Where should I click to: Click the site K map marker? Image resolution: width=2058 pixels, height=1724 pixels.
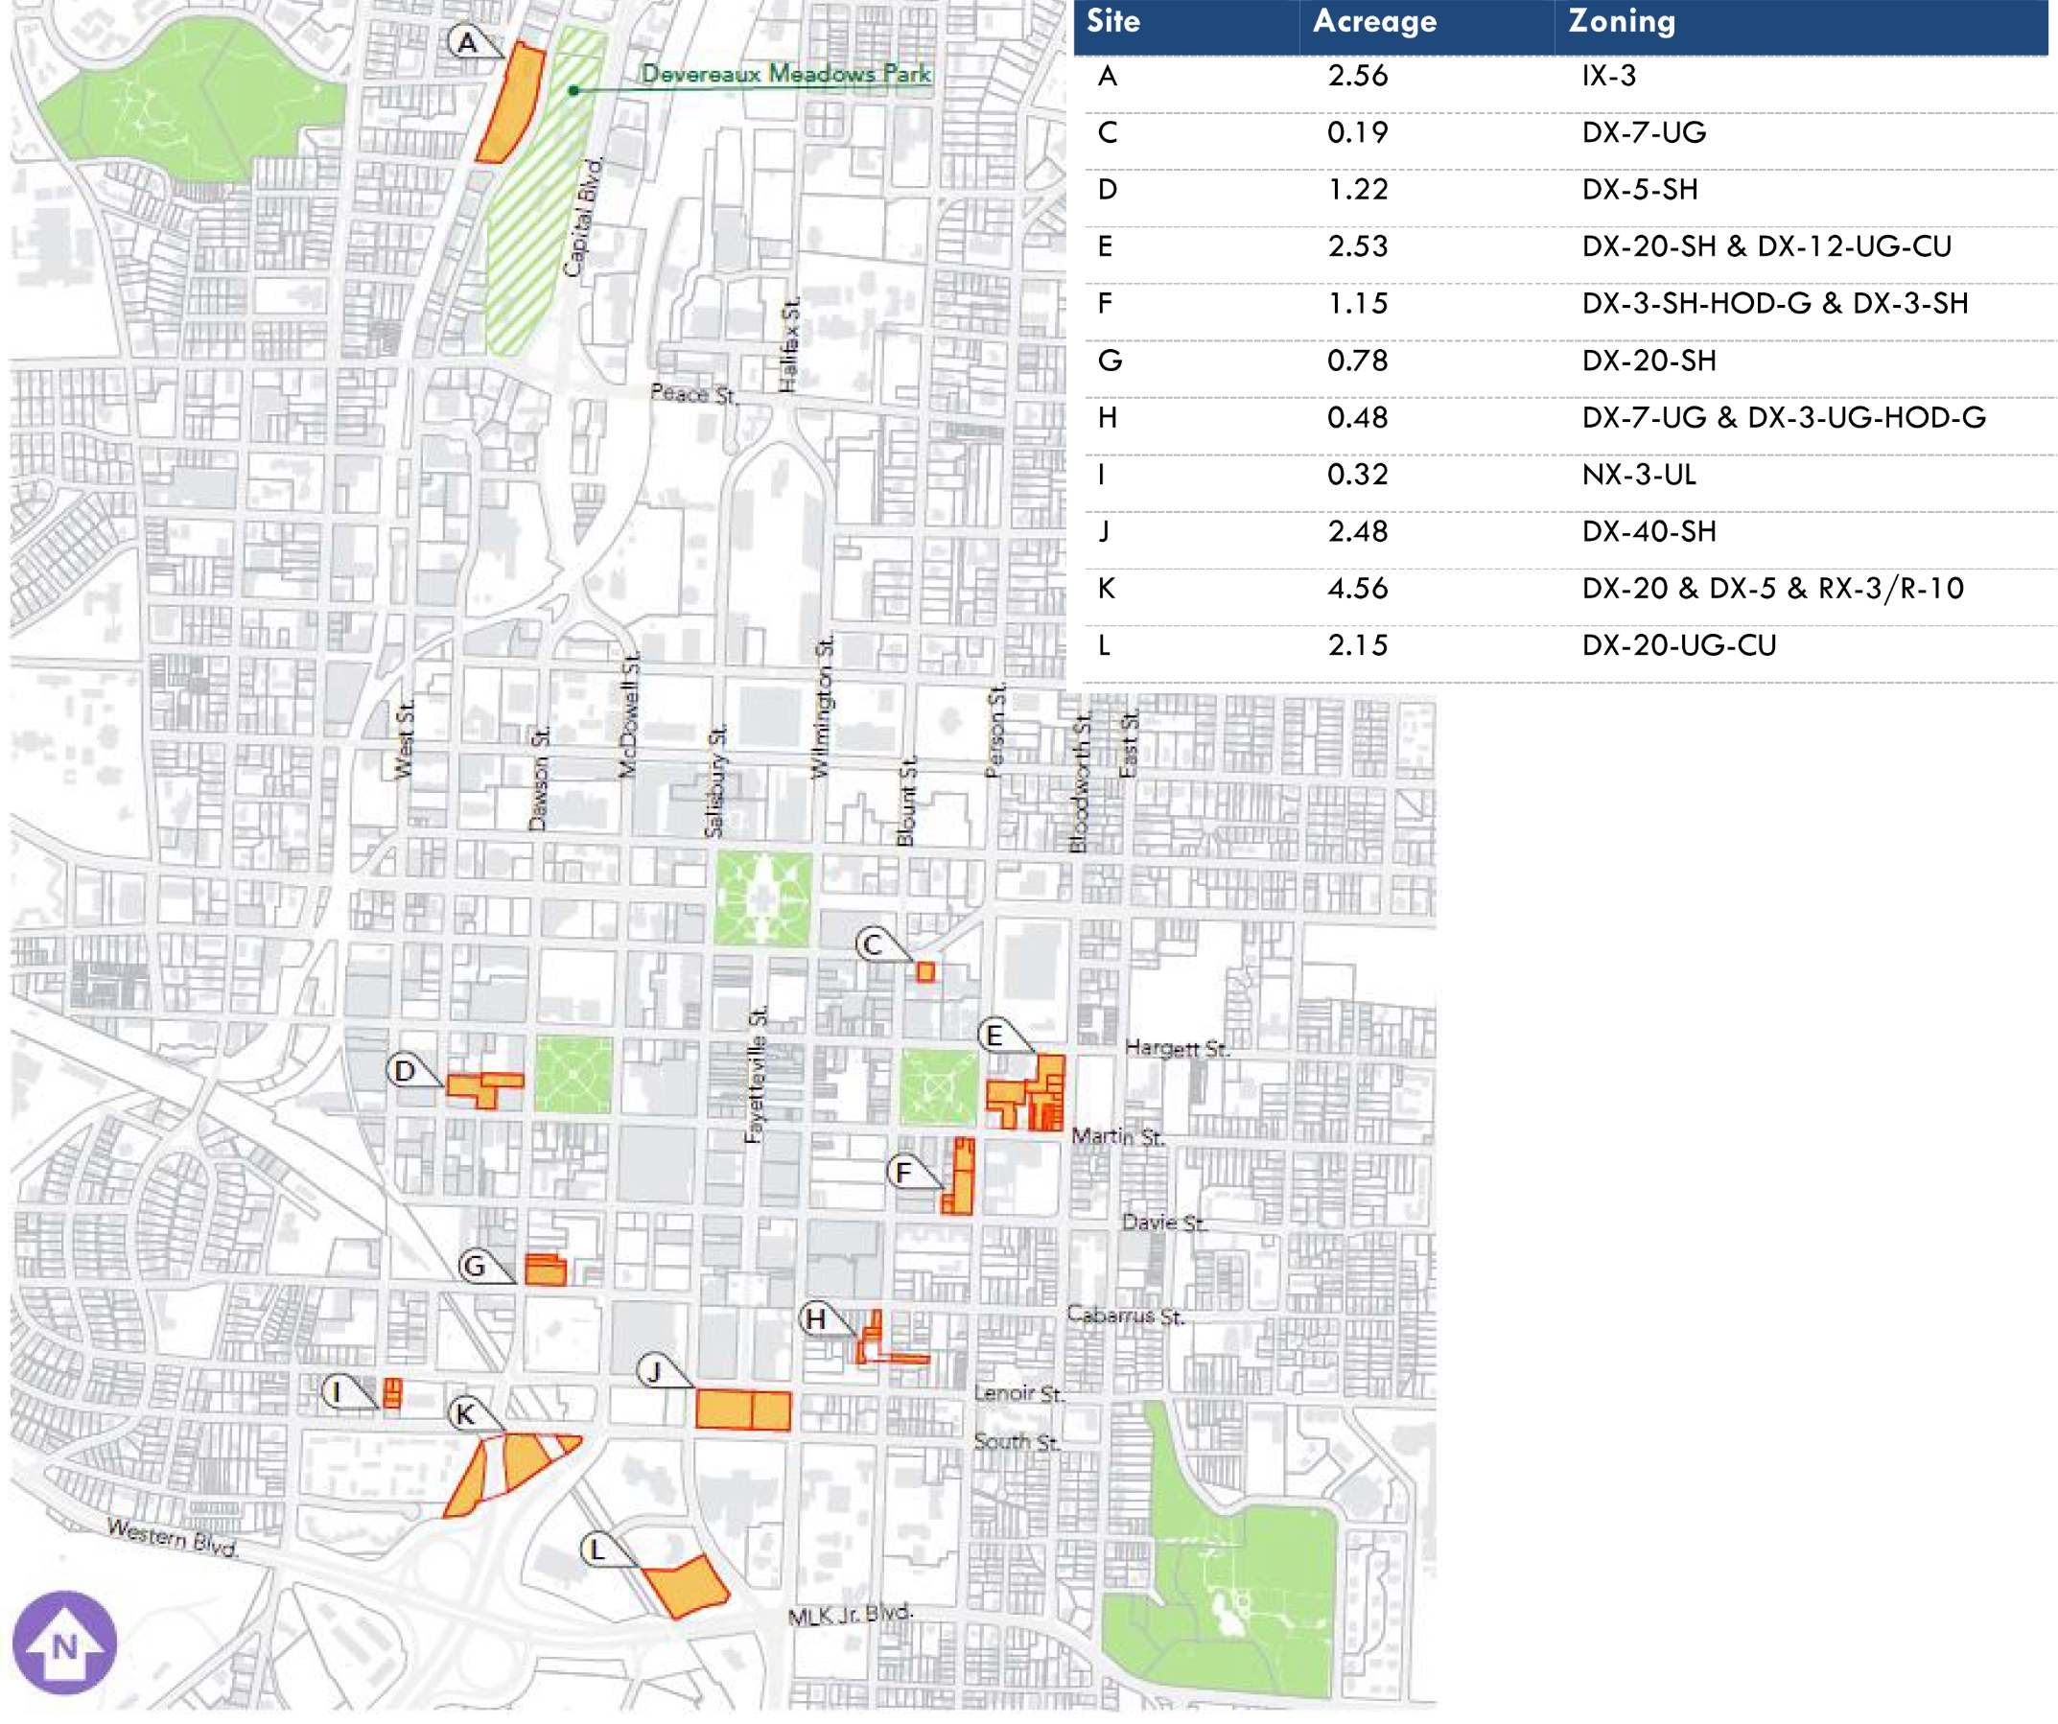tap(465, 1413)
